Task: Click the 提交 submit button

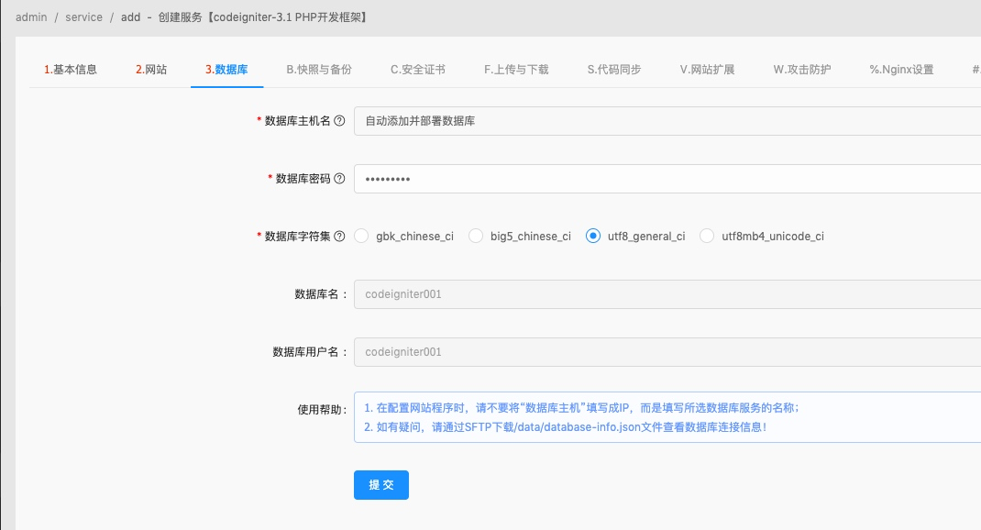Action: (x=381, y=485)
